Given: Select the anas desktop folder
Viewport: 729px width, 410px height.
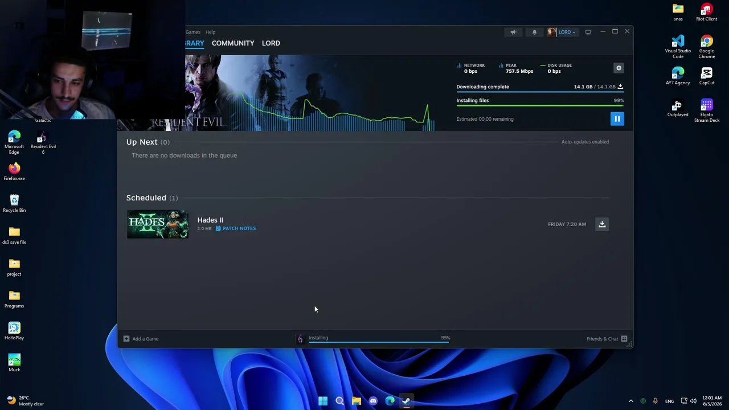Looking at the screenshot, I should (x=678, y=12).
